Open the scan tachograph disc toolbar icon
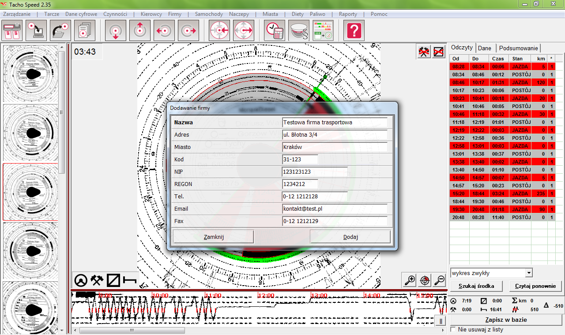Image resolution: width=565 pixels, height=335 pixels. pyautogui.click(x=12, y=31)
